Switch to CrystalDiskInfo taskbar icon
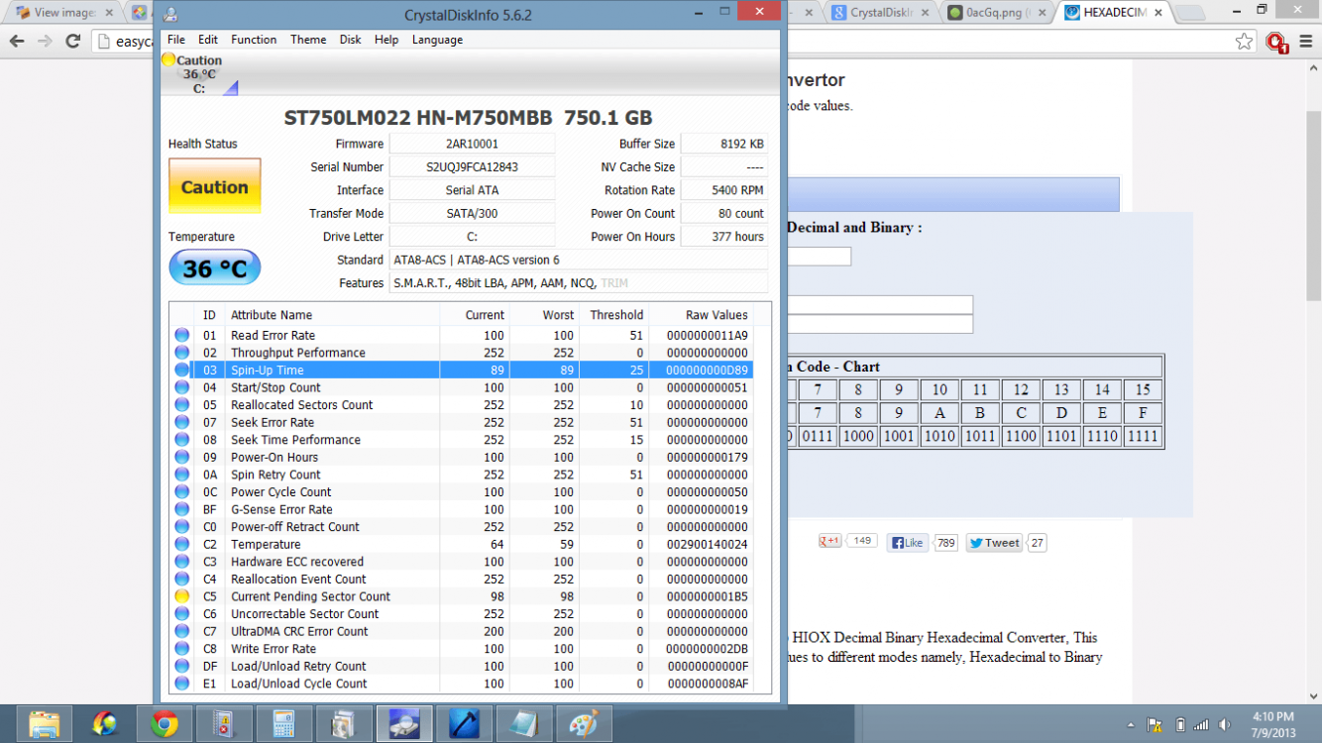This screenshot has height=743, width=1322. (x=404, y=724)
